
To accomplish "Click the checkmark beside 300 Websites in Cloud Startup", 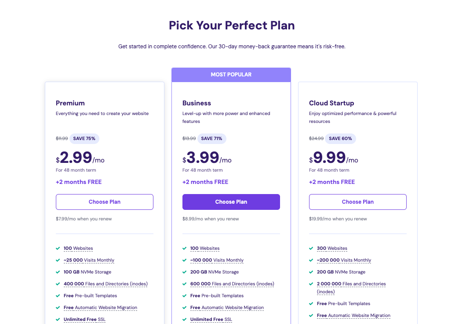I will 311,248.
